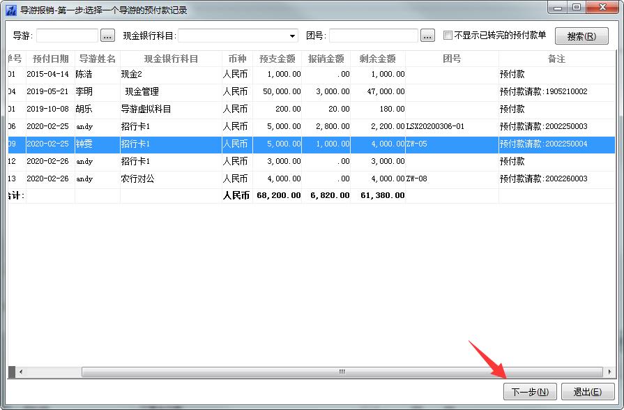Click the 搜索(R) search button
Screen dimensions: 624x410
click(x=581, y=36)
